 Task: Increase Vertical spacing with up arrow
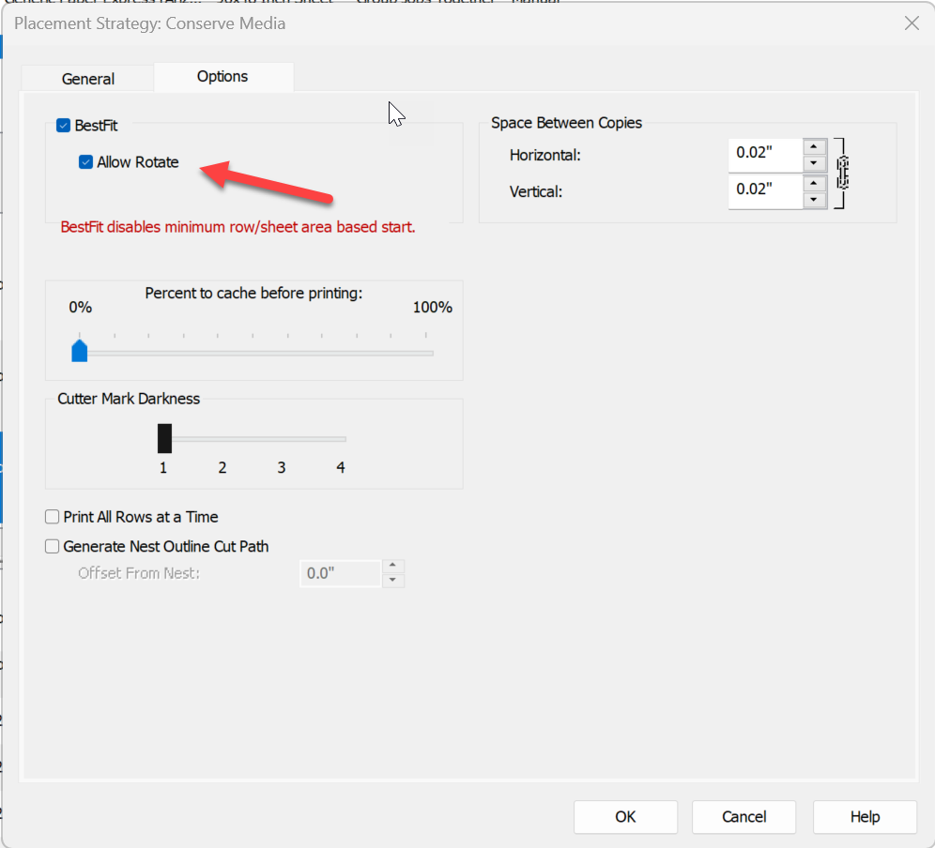[814, 183]
